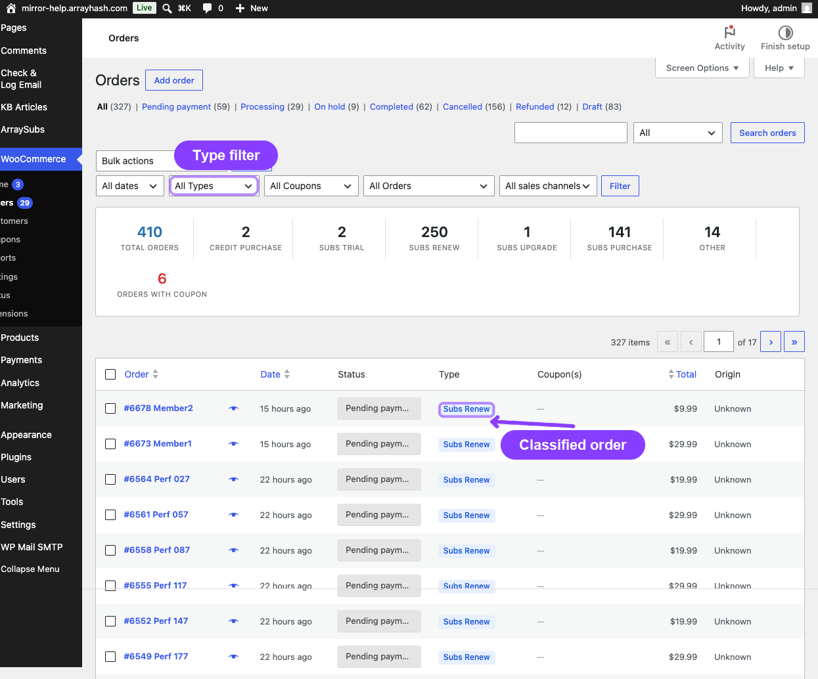The height and width of the screenshot is (679, 818).
Task: Toggle the select-all orders checkbox
Action: point(110,374)
